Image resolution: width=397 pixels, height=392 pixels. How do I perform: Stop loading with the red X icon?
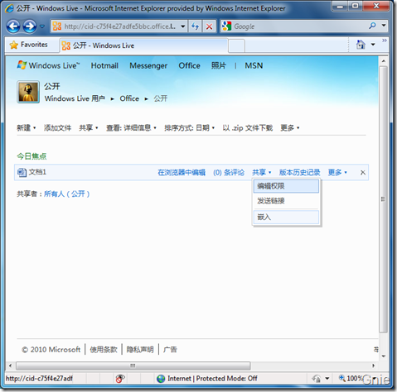click(x=209, y=26)
